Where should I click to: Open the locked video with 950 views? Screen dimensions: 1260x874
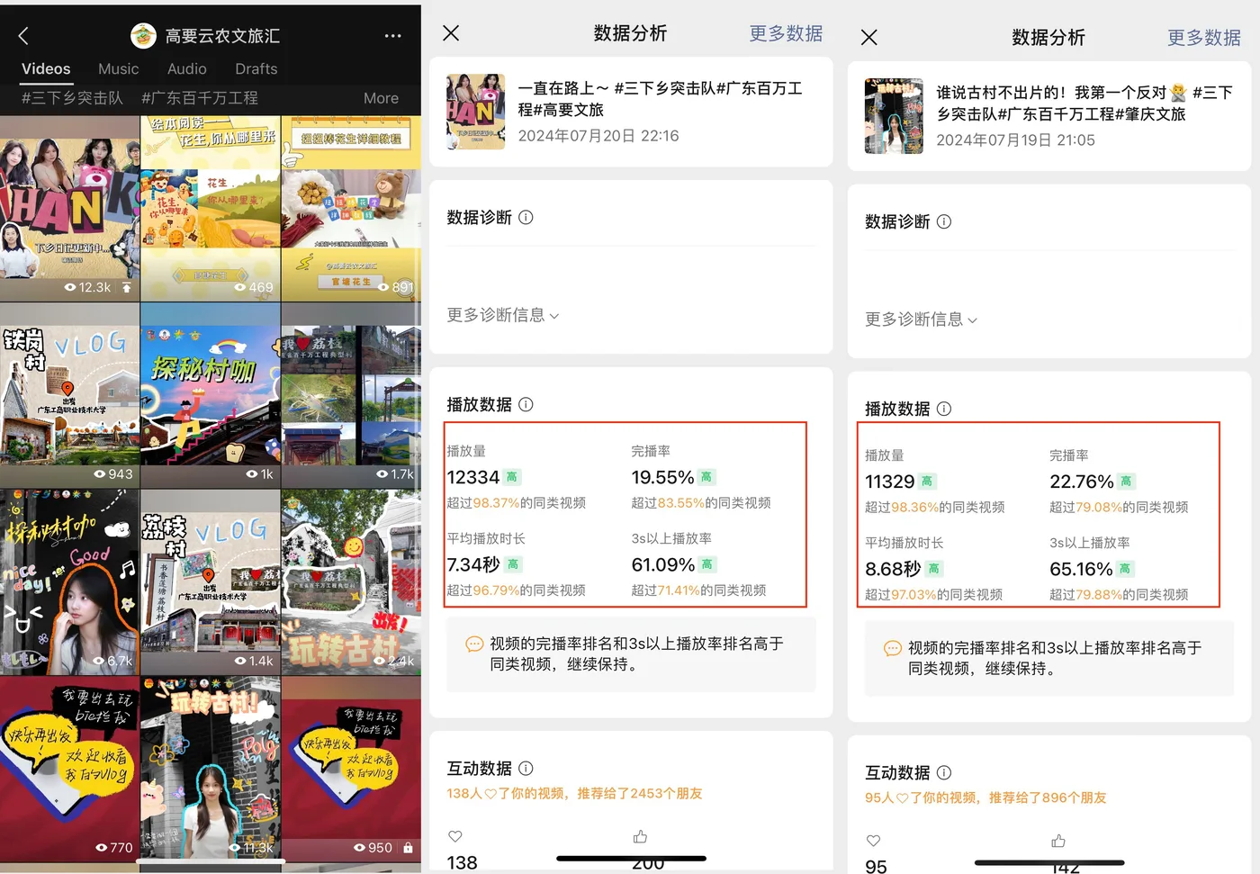coord(351,770)
